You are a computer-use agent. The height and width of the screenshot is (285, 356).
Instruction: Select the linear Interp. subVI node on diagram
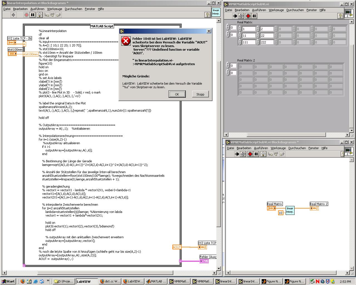(x=290, y=210)
